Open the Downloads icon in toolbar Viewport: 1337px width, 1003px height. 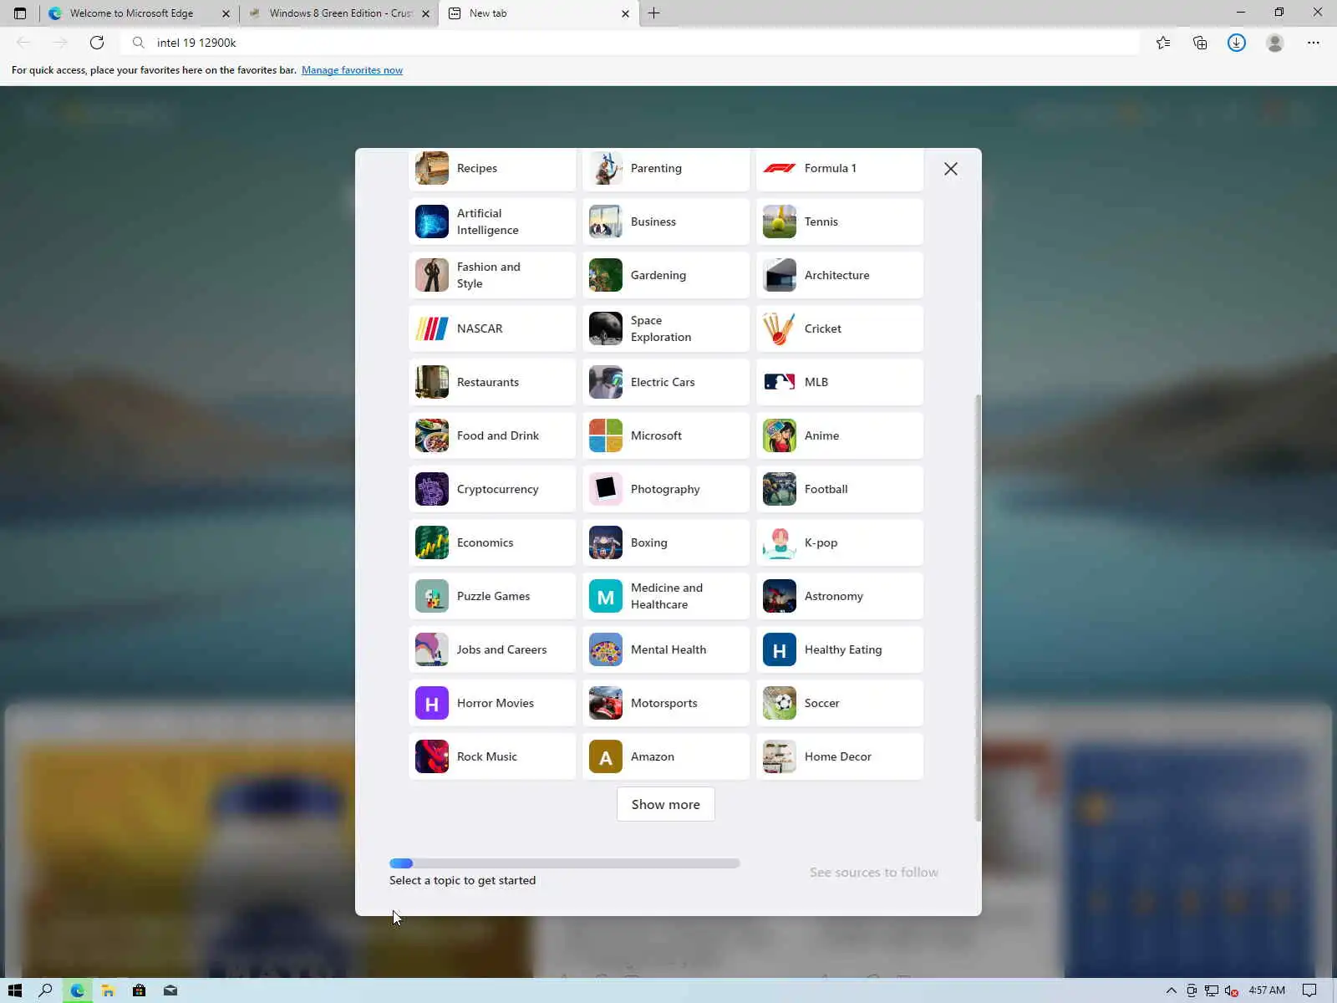click(x=1237, y=43)
